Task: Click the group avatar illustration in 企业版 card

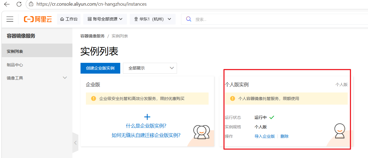Action: pyautogui.click(x=202, y=132)
